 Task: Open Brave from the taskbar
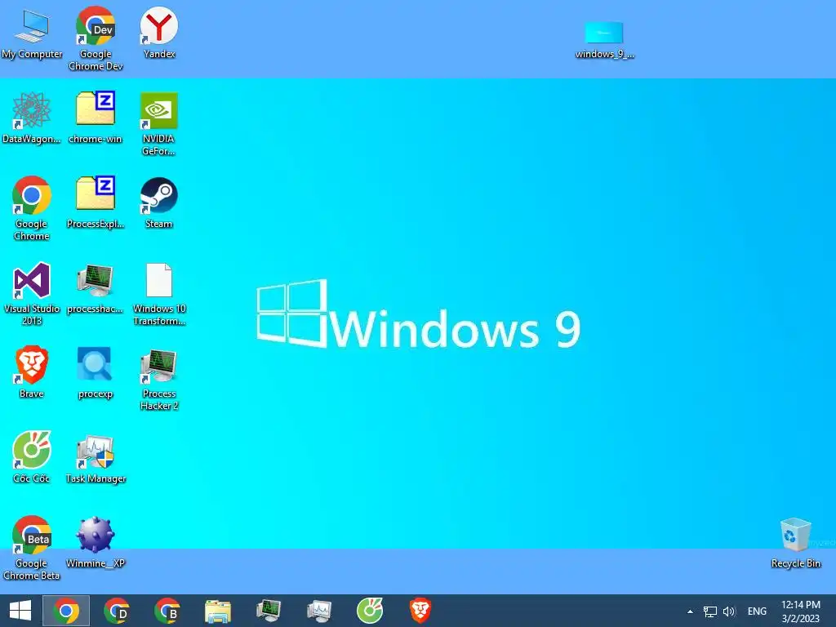[x=420, y=611]
